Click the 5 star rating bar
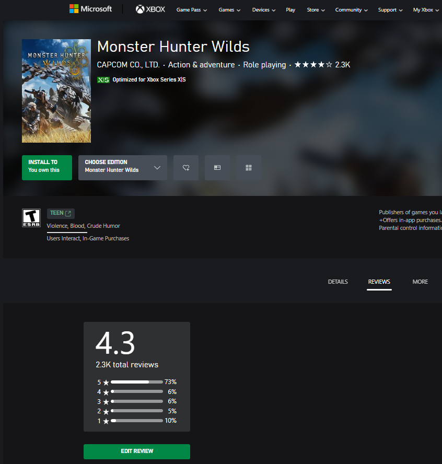Image resolution: width=442 pixels, height=464 pixels. coord(137,382)
